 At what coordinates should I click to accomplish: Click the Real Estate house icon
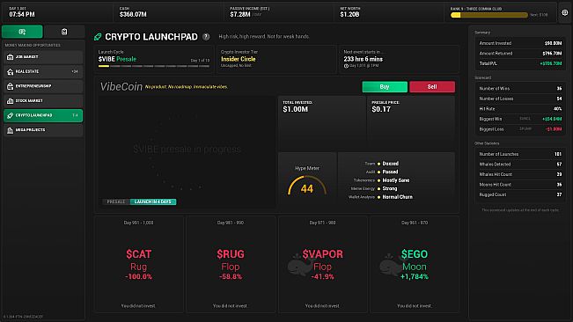tap(11, 71)
